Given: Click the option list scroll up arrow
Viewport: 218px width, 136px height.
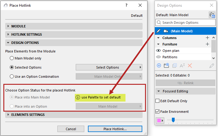Looking at the screenshot, I should pos(213,38).
